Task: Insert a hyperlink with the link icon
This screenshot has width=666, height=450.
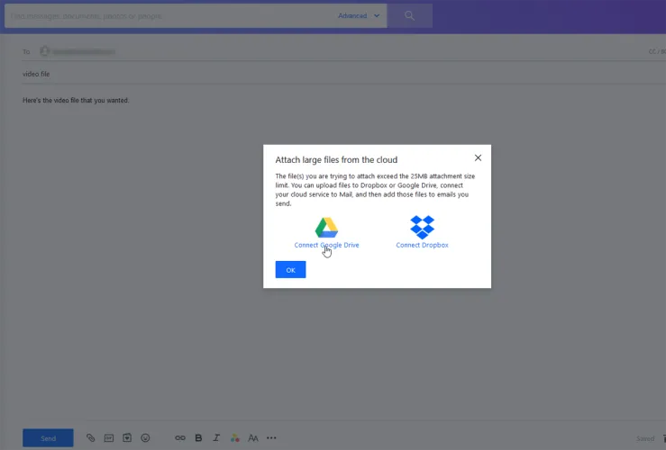Action: 180,438
